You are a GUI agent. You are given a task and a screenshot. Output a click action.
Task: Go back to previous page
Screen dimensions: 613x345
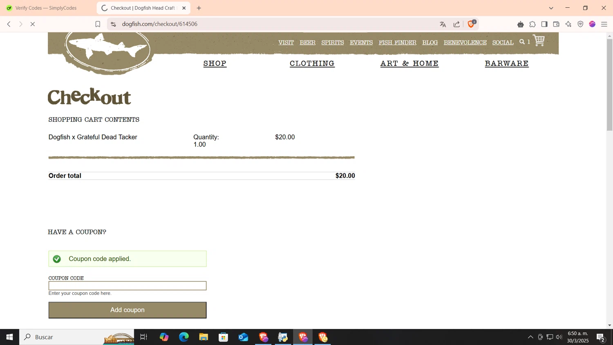[x=9, y=24]
